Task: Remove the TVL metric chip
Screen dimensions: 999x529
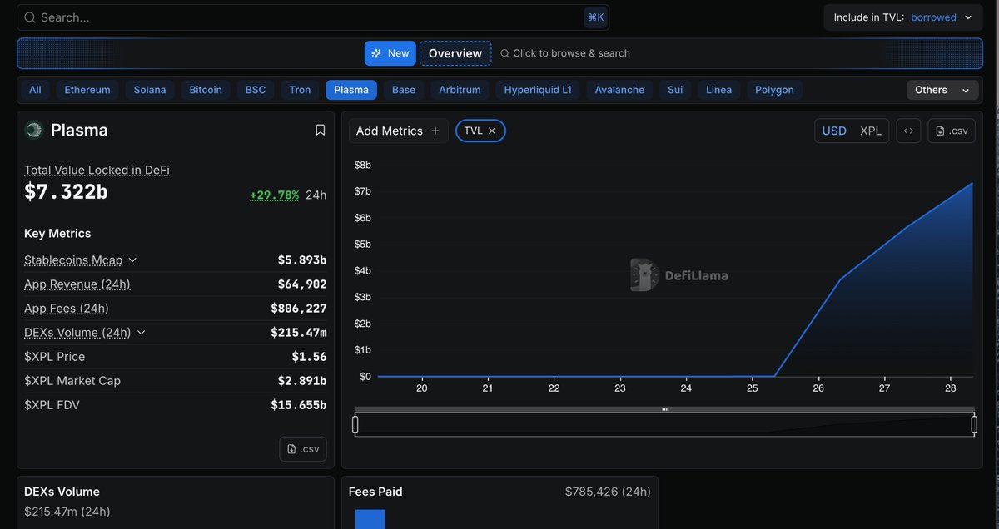Action: (x=492, y=131)
